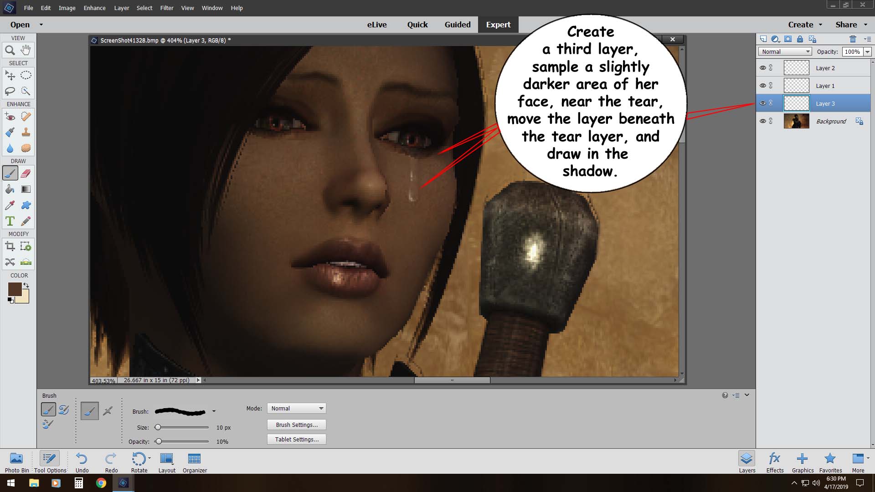Open the layers panel flyout menu
Image resolution: width=875 pixels, height=492 pixels.
[867, 39]
